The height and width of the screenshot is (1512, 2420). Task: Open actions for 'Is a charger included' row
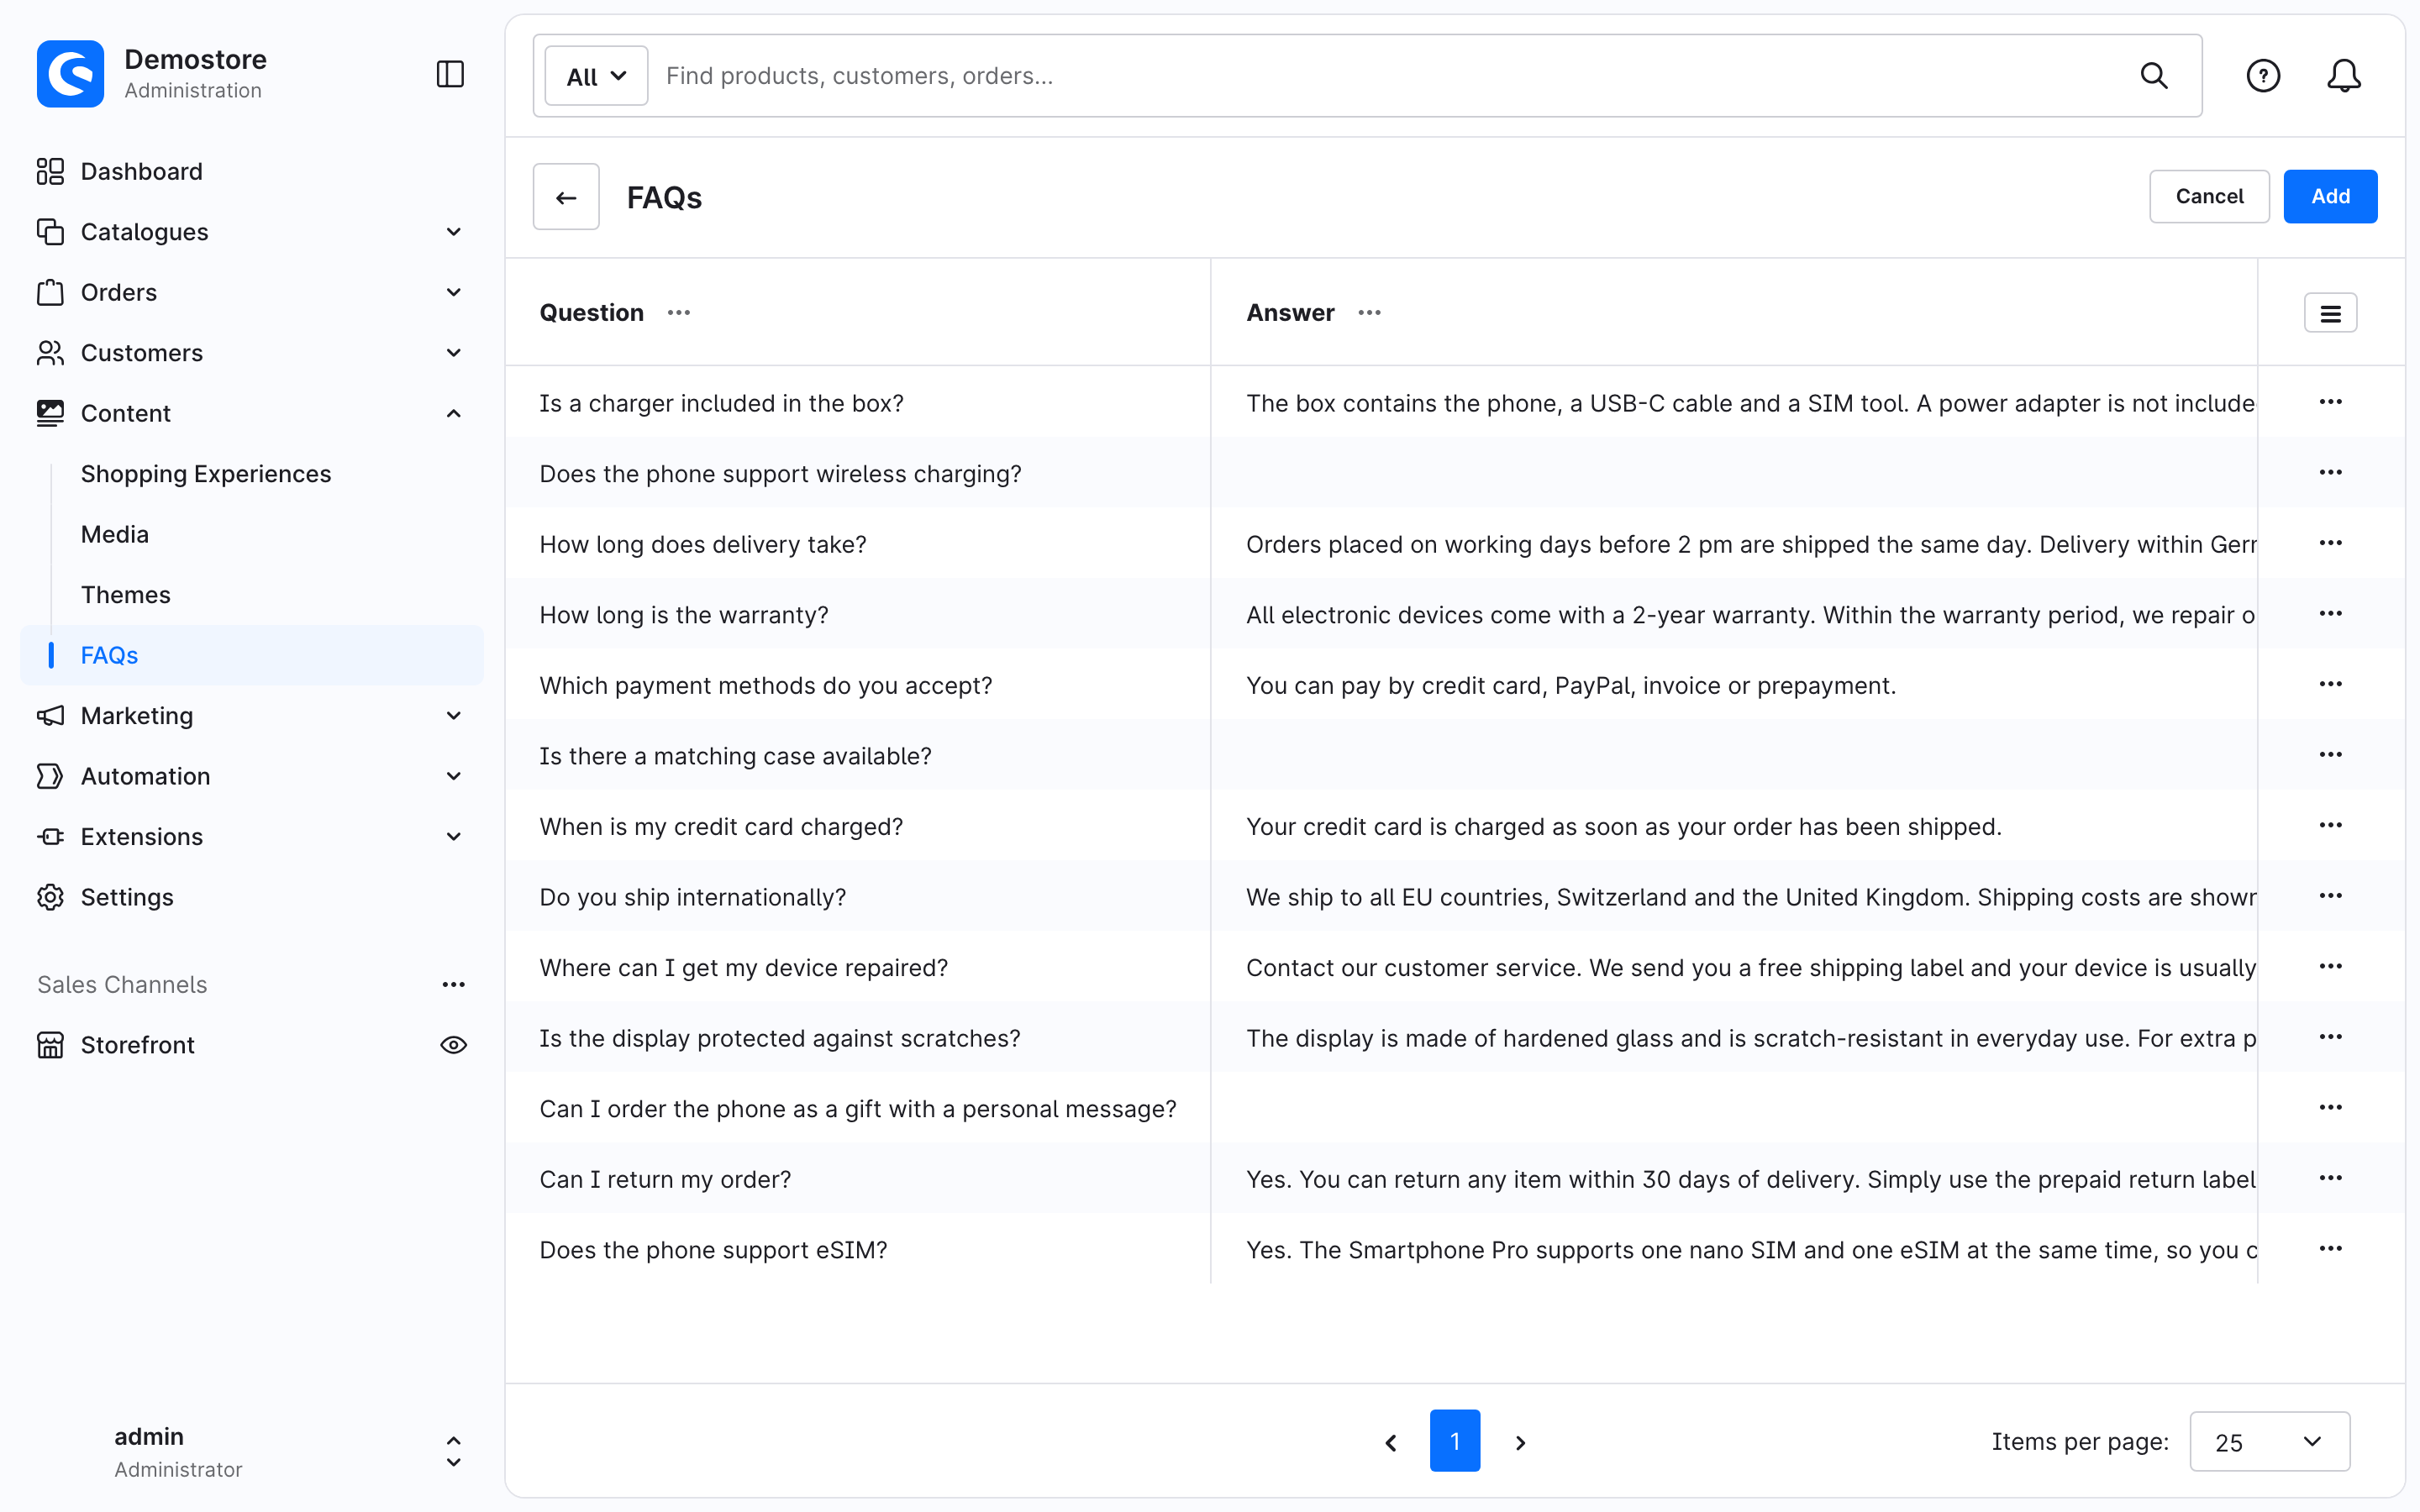tap(2331, 402)
